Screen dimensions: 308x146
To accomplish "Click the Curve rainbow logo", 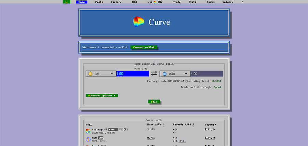I will [x=139, y=22].
